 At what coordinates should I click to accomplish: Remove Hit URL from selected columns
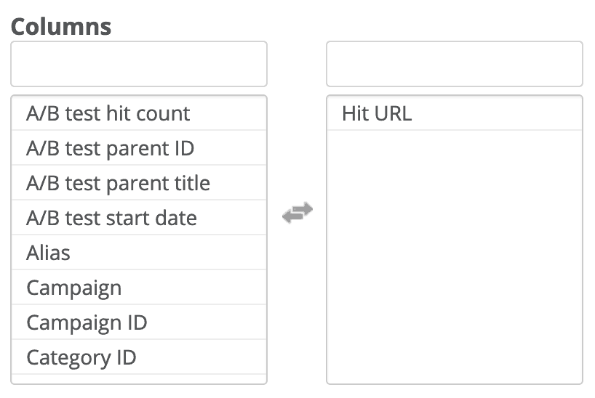tap(455, 113)
